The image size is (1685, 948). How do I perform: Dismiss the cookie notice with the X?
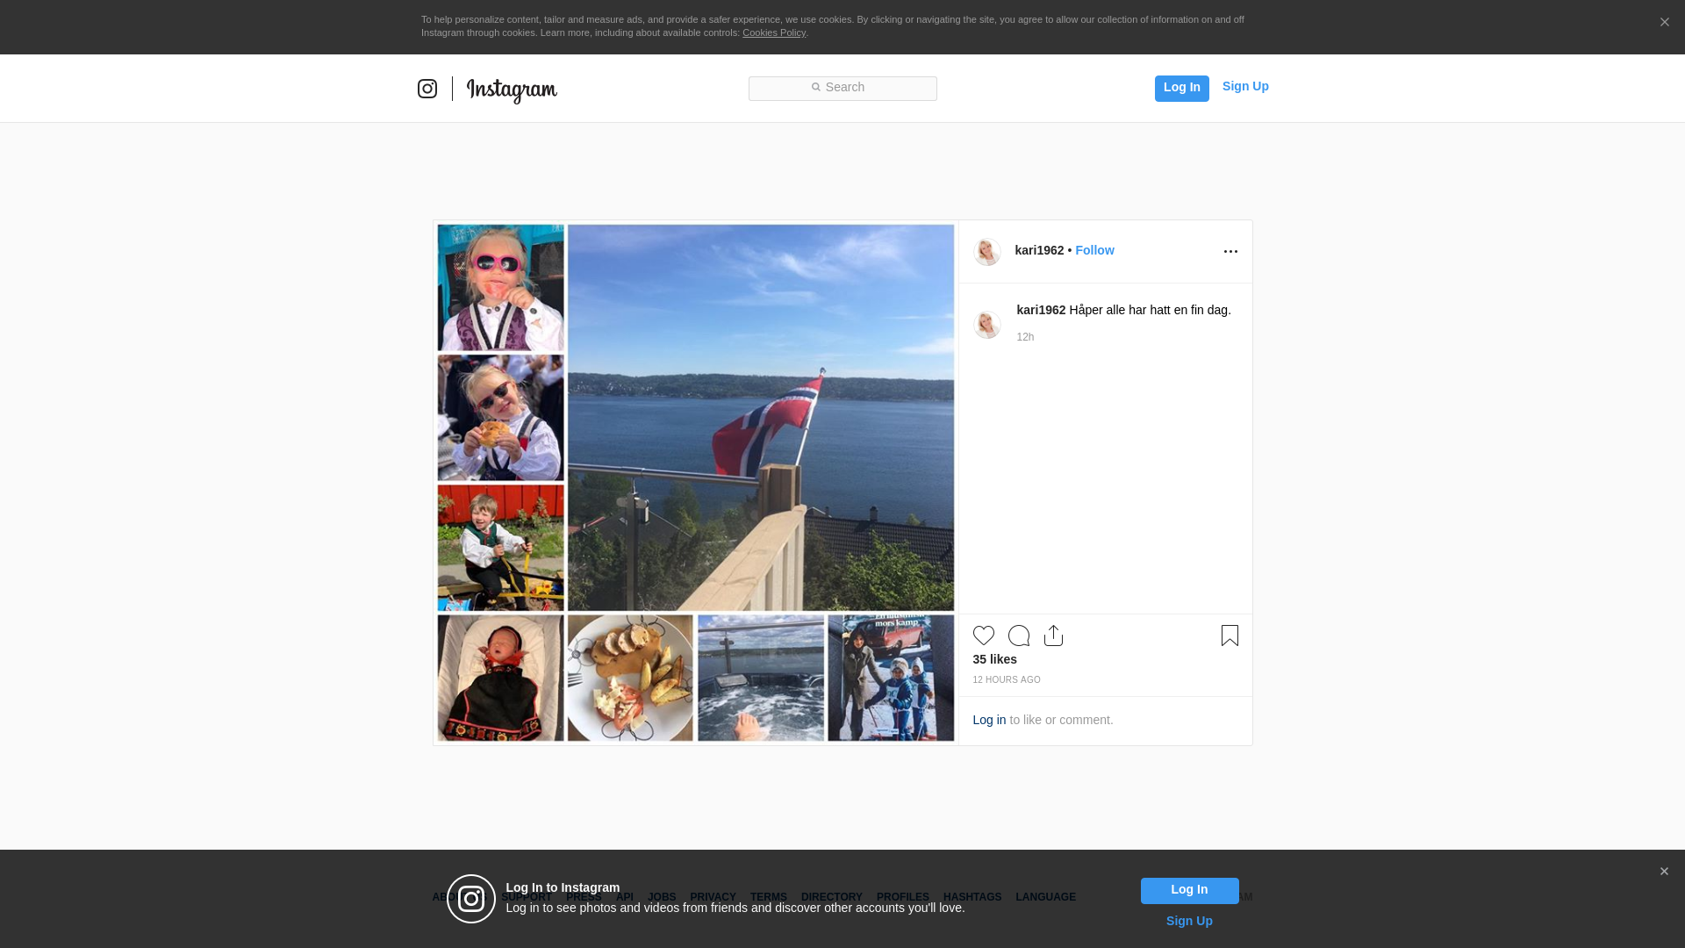[x=1664, y=23]
